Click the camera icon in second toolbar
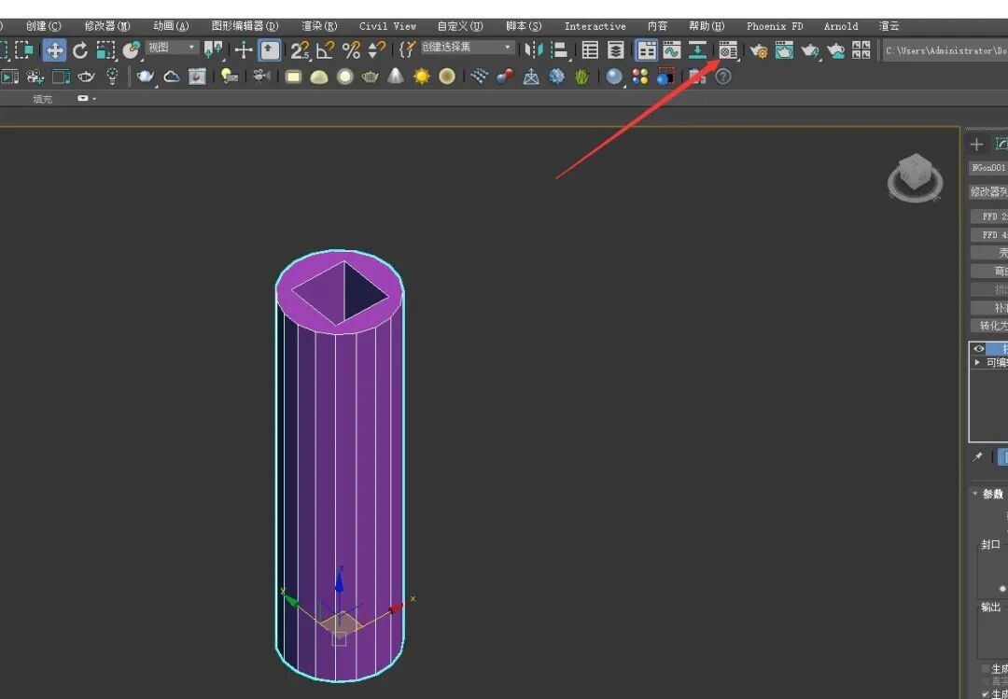 click(260, 77)
